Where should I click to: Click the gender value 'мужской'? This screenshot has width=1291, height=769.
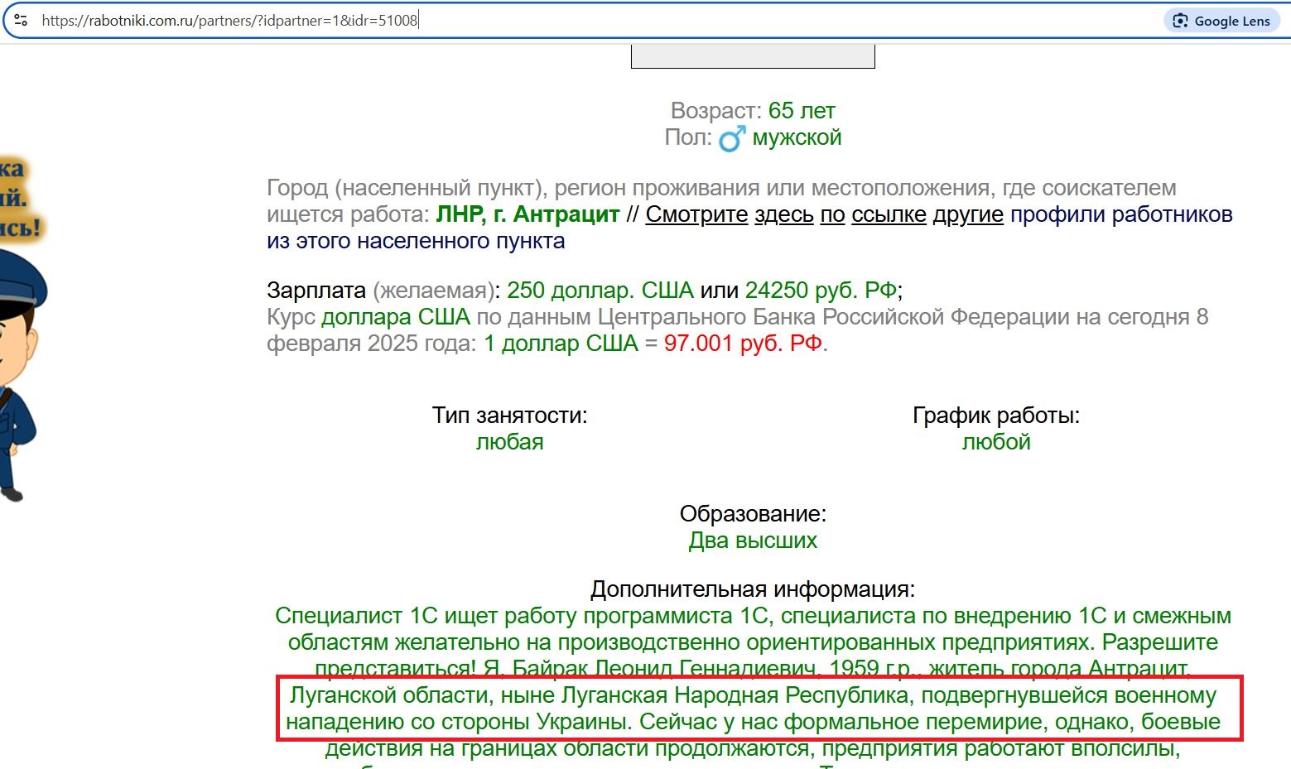(x=797, y=137)
